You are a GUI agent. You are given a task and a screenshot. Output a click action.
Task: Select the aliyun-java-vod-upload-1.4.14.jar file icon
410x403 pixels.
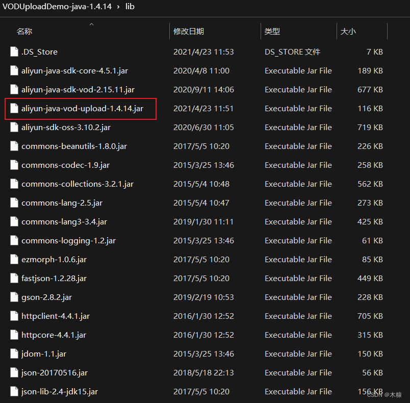tap(14, 108)
